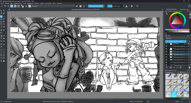Click the Open document folder icon
The height and width of the screenshot is (103, 191).
(x=5, y=6)
